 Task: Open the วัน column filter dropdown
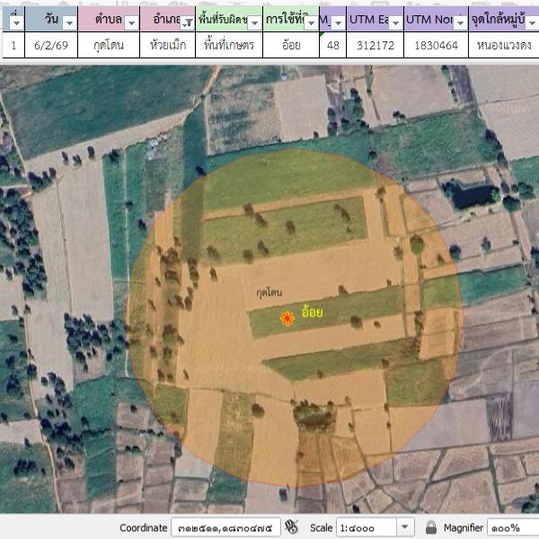click(69, 24)
